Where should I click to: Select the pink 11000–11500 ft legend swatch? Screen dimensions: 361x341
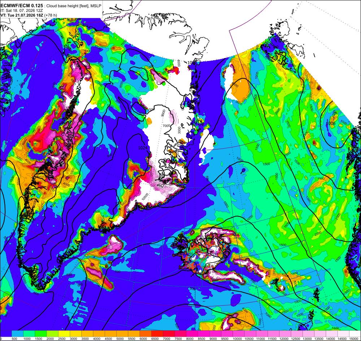click(262, 334)
